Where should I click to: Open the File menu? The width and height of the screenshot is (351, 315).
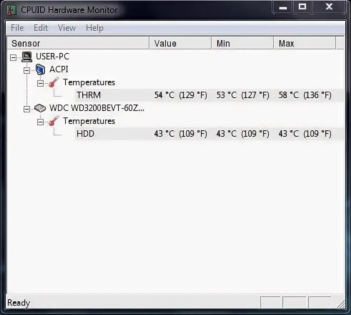[x=17, y=28]
